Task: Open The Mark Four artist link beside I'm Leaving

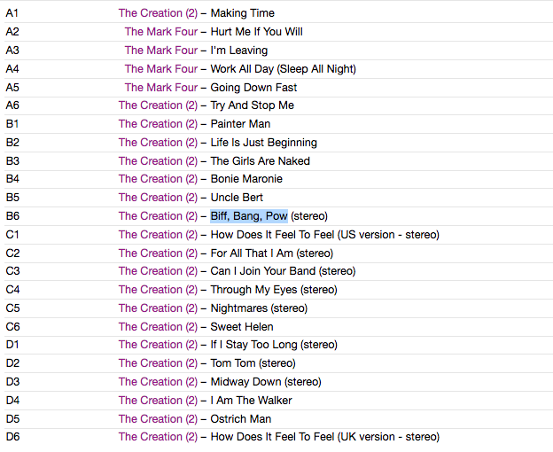Action: click(x=160, y=51)
